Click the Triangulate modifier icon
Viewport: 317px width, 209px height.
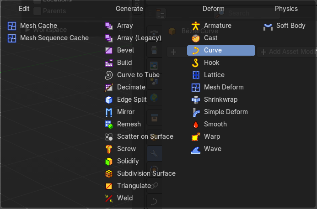(109, 186)
